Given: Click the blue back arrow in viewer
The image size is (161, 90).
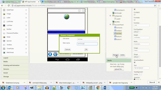Looking at the screenshot, I should 55,54.
